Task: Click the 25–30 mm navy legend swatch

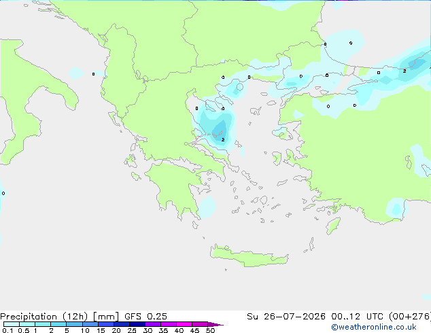Action: (x=137, y=324)
